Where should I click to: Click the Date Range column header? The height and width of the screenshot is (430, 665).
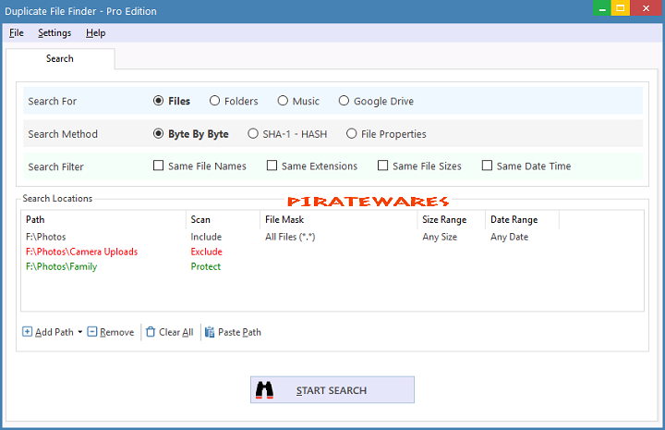(x=522, y=219)
